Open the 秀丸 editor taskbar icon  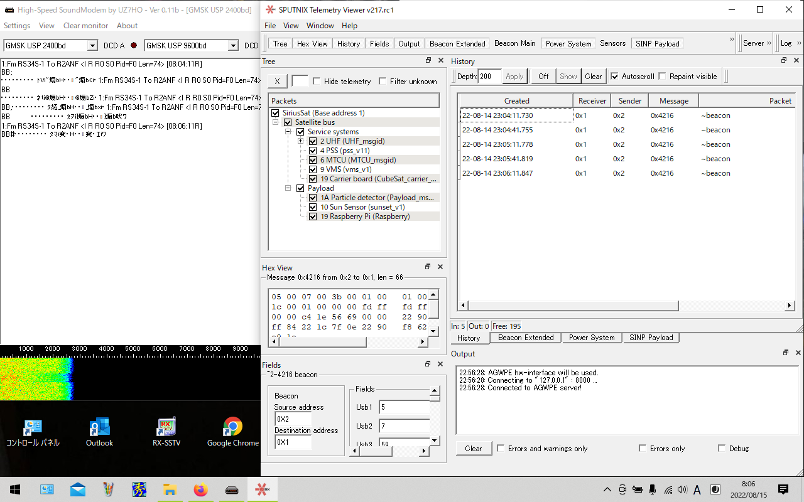(139, 489)
